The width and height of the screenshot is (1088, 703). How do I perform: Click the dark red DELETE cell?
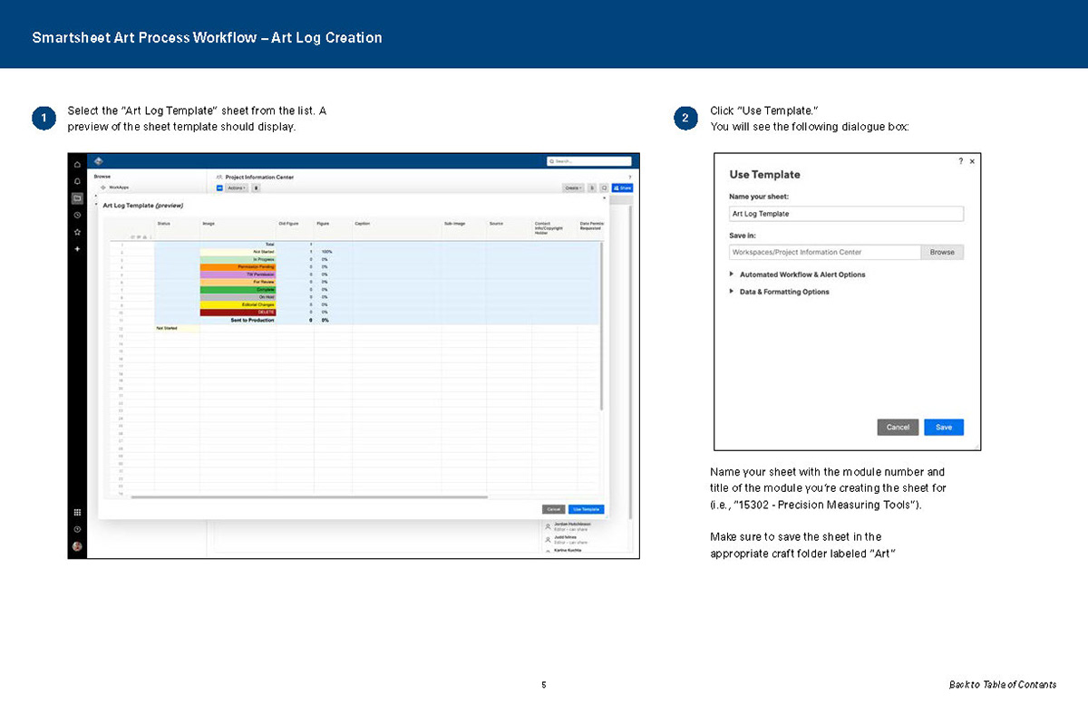click(238, 312)
